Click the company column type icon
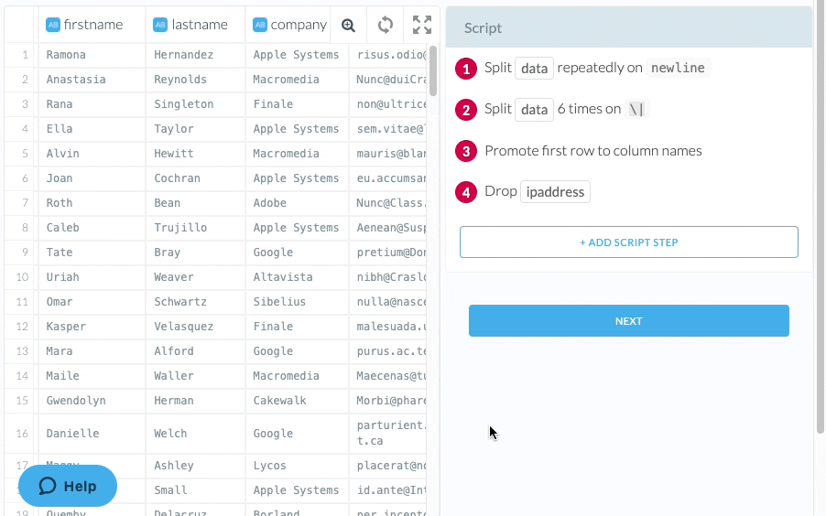The width and height of the screenshot is (826, 516). 260,25
